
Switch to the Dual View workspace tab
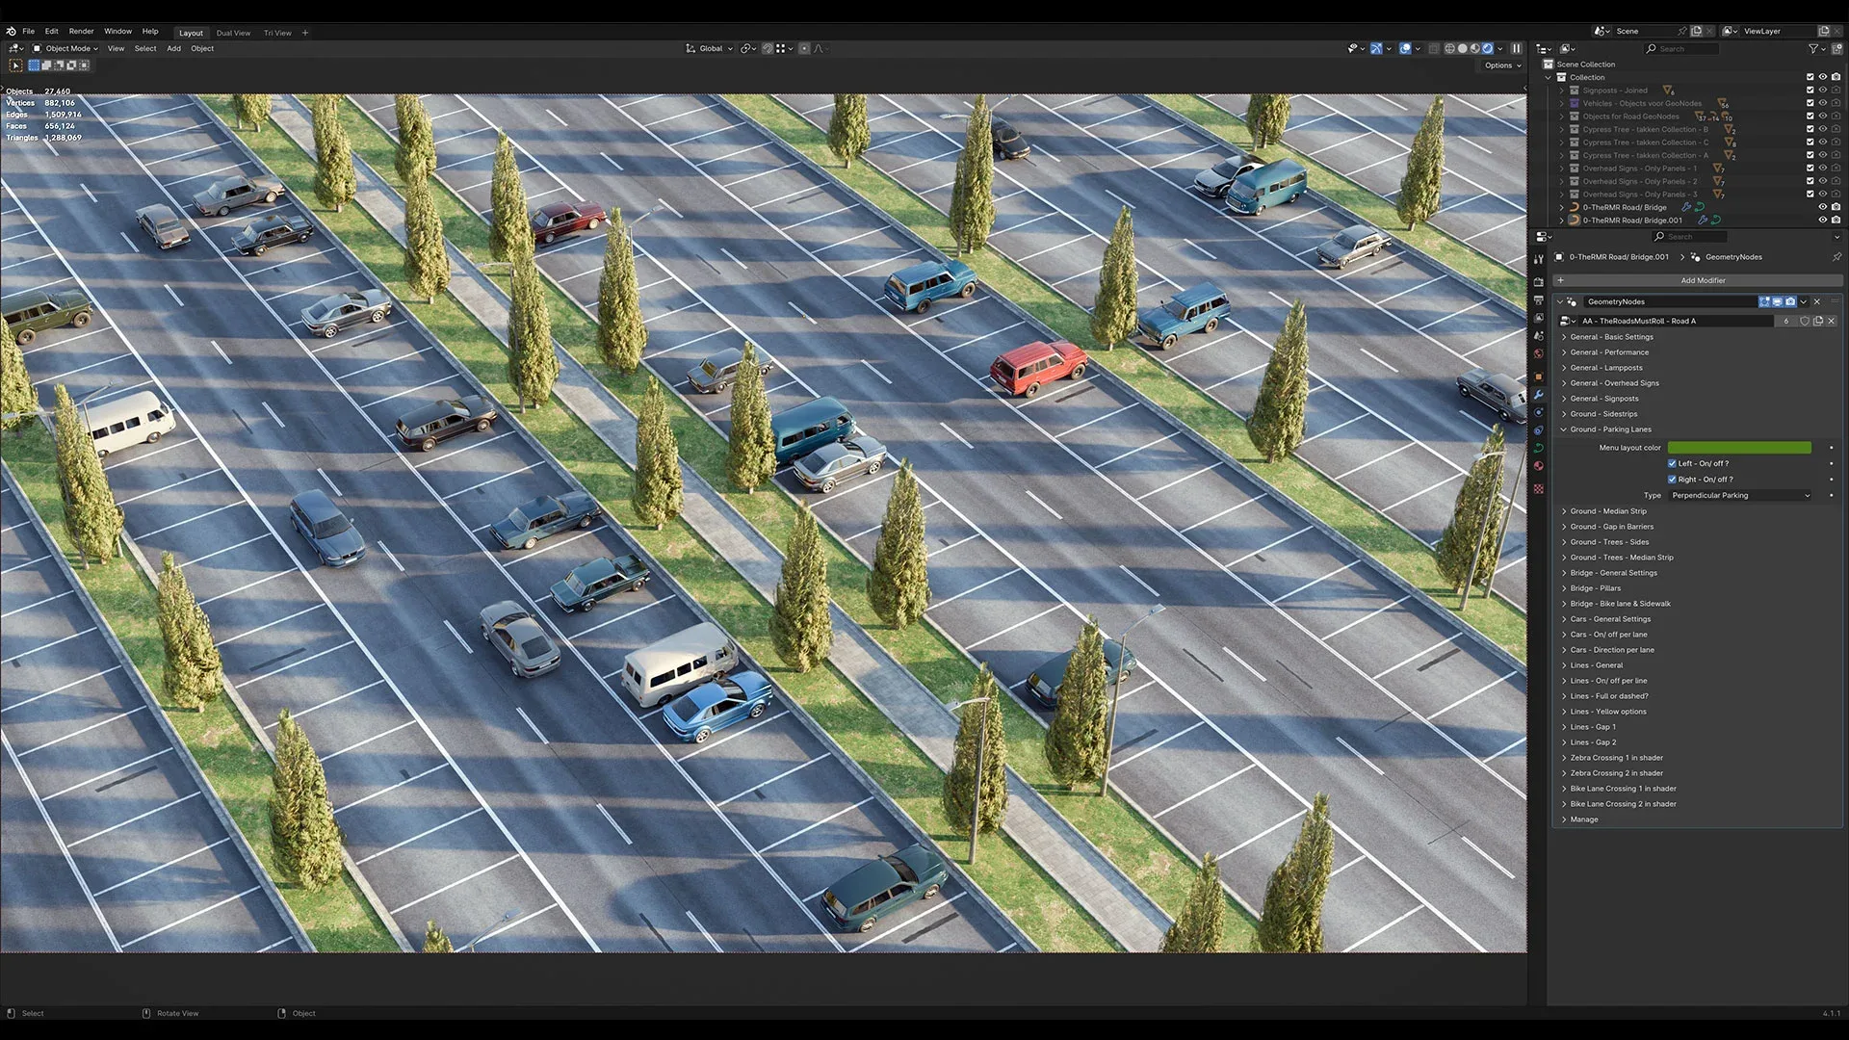tap(232, 33)
